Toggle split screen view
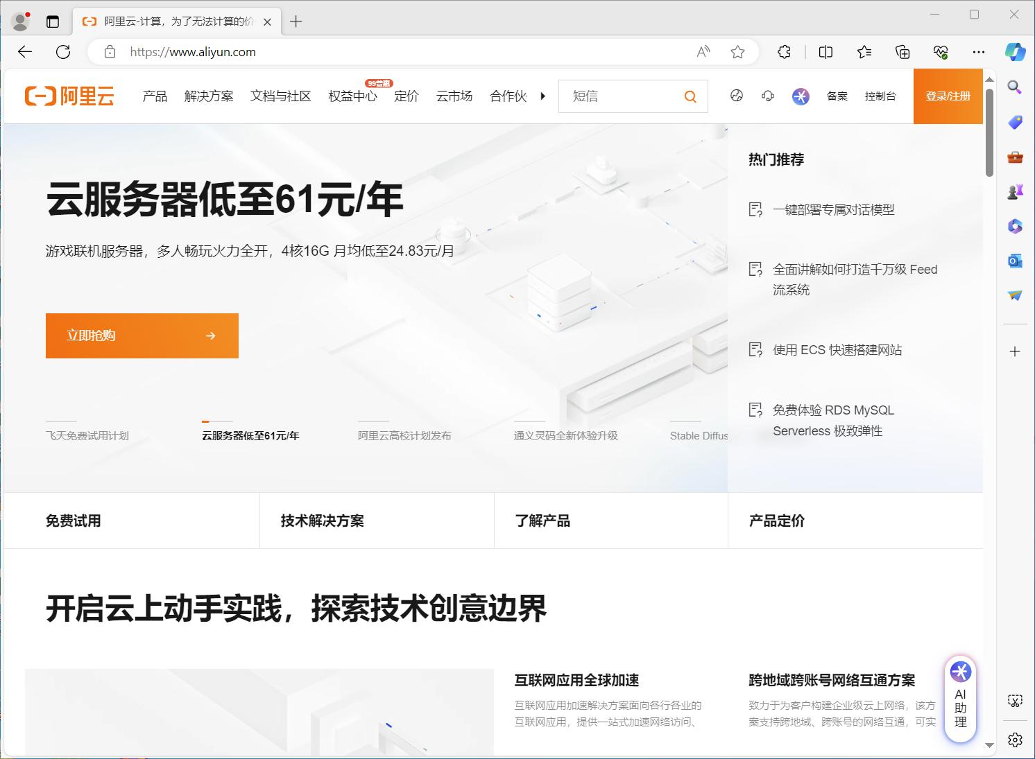The image size is (1035, 759). coord(826,52)
